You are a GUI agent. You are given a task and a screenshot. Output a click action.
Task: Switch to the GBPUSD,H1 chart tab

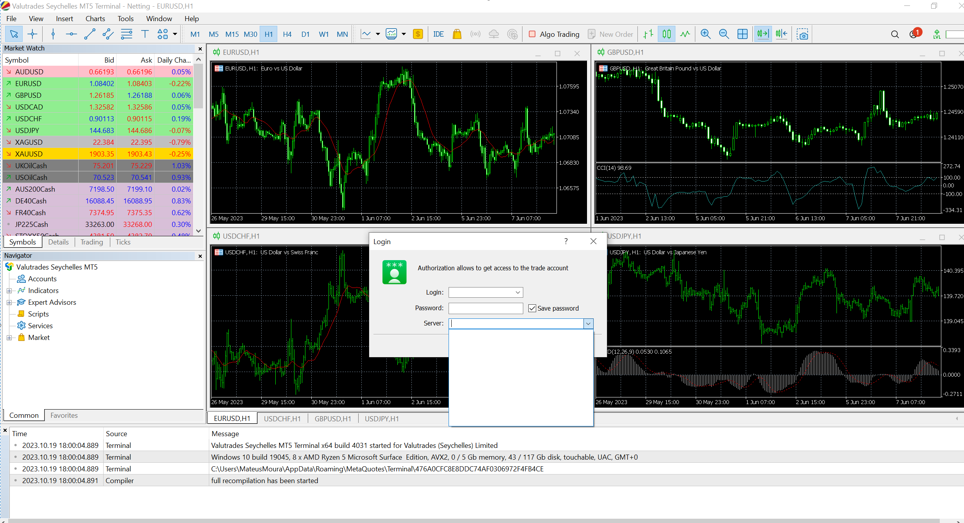click(333, 419)
